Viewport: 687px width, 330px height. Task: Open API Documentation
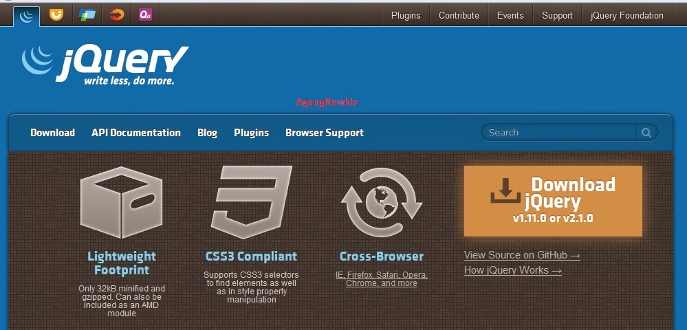pos(136,133)
